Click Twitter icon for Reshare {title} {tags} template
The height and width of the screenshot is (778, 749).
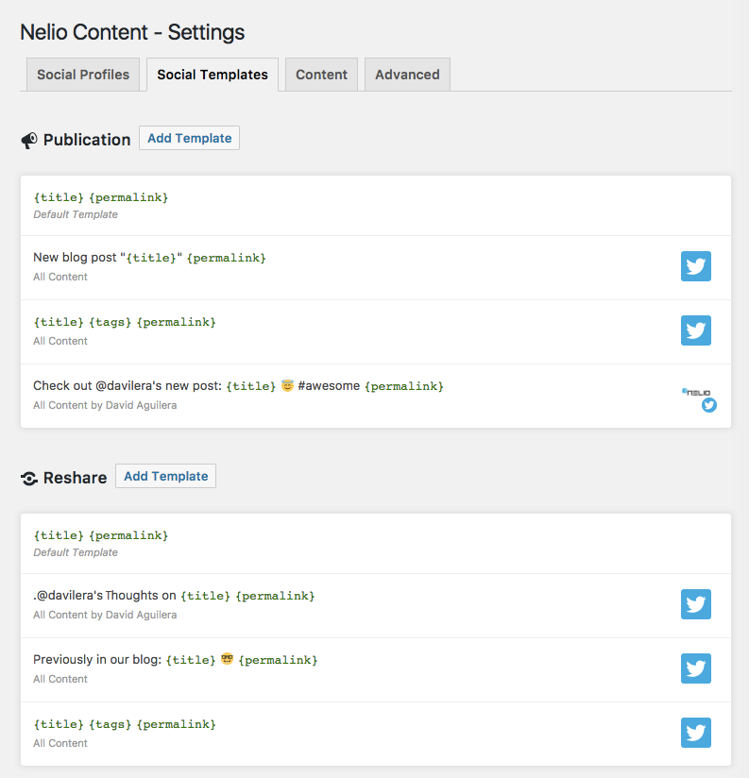[x=695, y=733]
